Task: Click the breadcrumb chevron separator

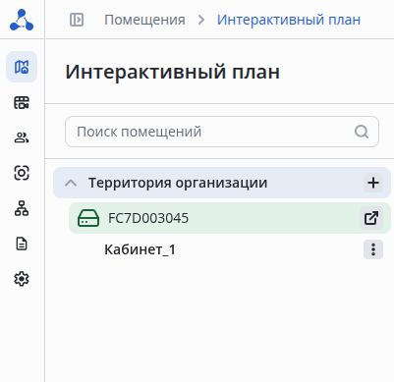Action: coord(201,20)
